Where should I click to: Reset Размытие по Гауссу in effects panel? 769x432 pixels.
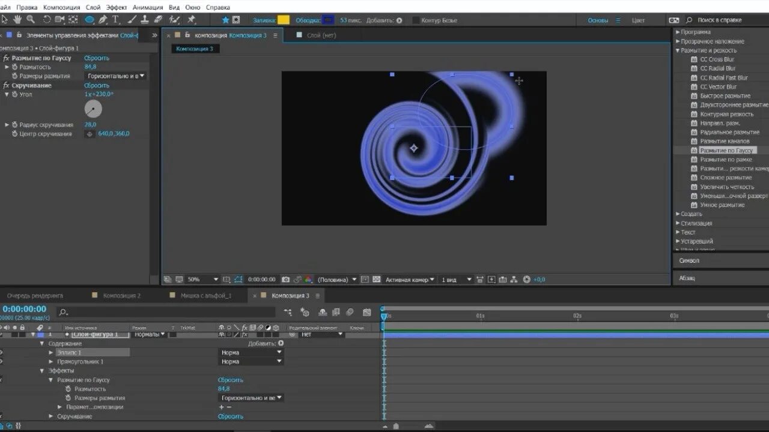[96, 58]
